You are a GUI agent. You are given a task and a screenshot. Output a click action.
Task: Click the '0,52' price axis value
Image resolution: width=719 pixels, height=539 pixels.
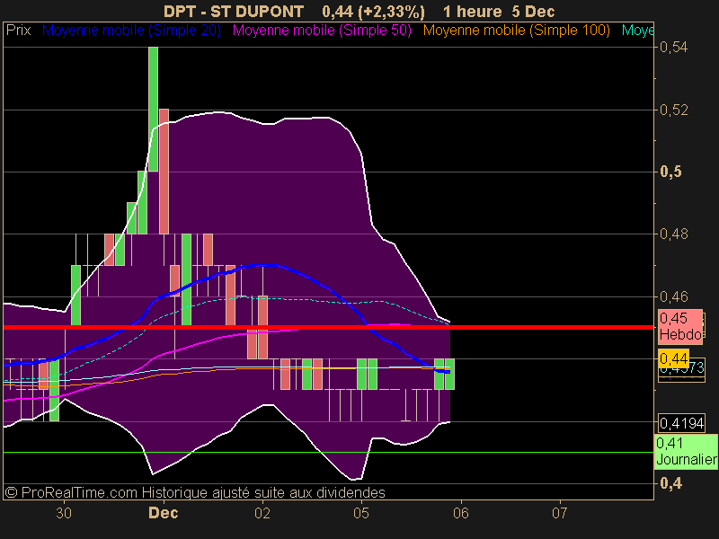(x=673, y=110)
